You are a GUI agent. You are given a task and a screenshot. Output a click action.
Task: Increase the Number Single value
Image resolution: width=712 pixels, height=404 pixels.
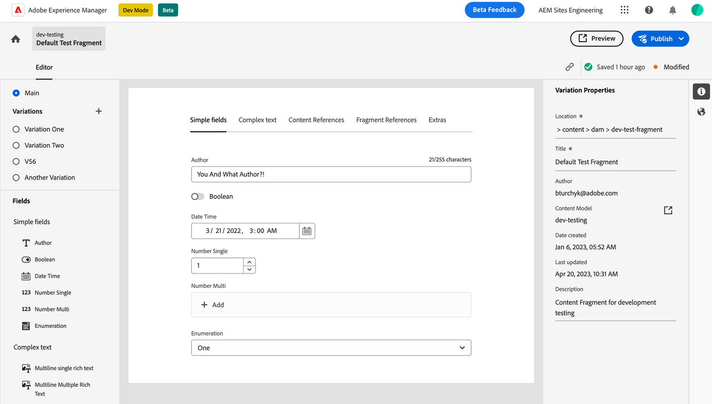point(250,262)
